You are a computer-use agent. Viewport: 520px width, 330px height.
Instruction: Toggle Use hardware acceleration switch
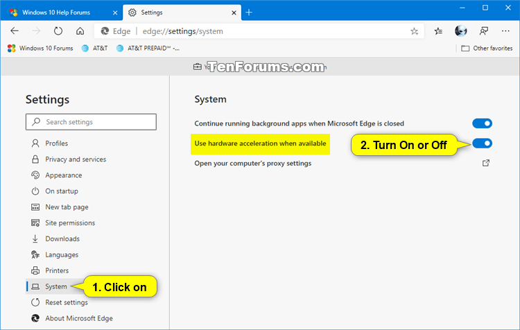point(482,144)
